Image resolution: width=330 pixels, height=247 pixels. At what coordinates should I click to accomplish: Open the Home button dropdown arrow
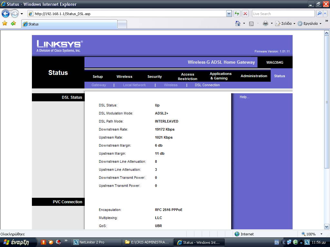(x=244, y=23)
